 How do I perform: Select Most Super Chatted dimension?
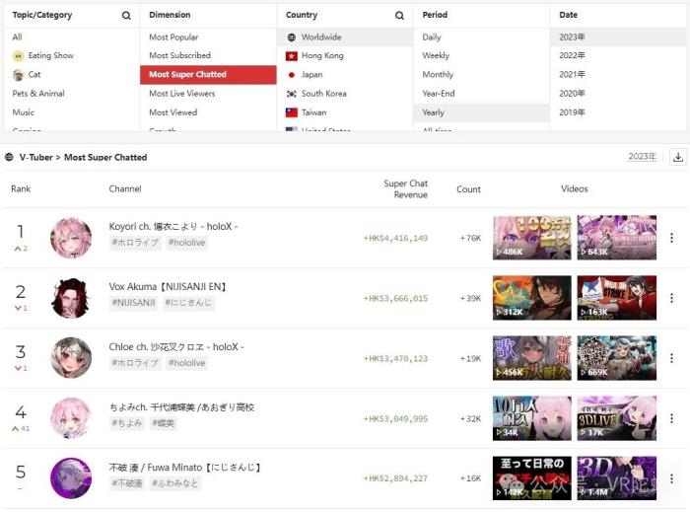[x=208, y=74]
